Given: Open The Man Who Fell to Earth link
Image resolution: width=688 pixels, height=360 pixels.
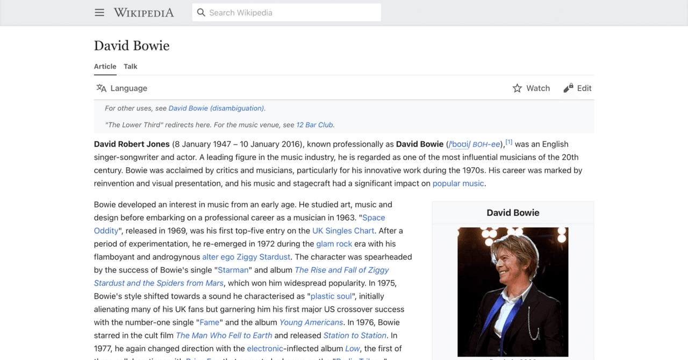Looking at the screenshot, I should (x=224, y=335).
